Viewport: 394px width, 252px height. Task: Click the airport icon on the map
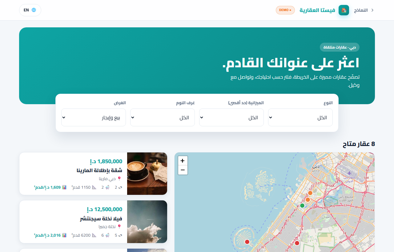[349, 173]
